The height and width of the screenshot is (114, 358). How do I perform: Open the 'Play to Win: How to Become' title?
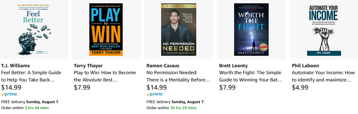click(105, 77)
